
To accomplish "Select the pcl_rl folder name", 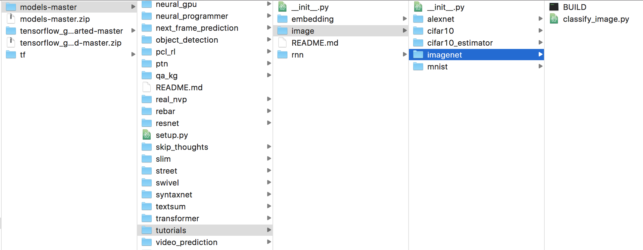I will [166, 52].
